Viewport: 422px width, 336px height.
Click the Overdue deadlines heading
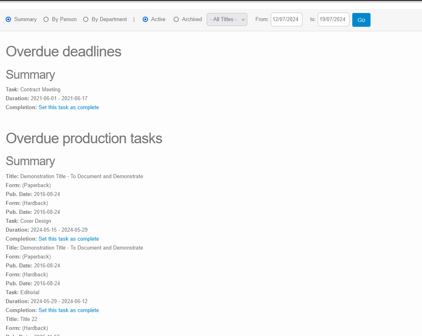(64, 52)
